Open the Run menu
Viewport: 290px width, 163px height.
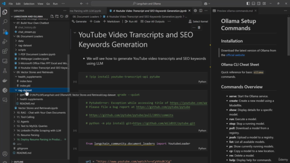pos(55,4)
